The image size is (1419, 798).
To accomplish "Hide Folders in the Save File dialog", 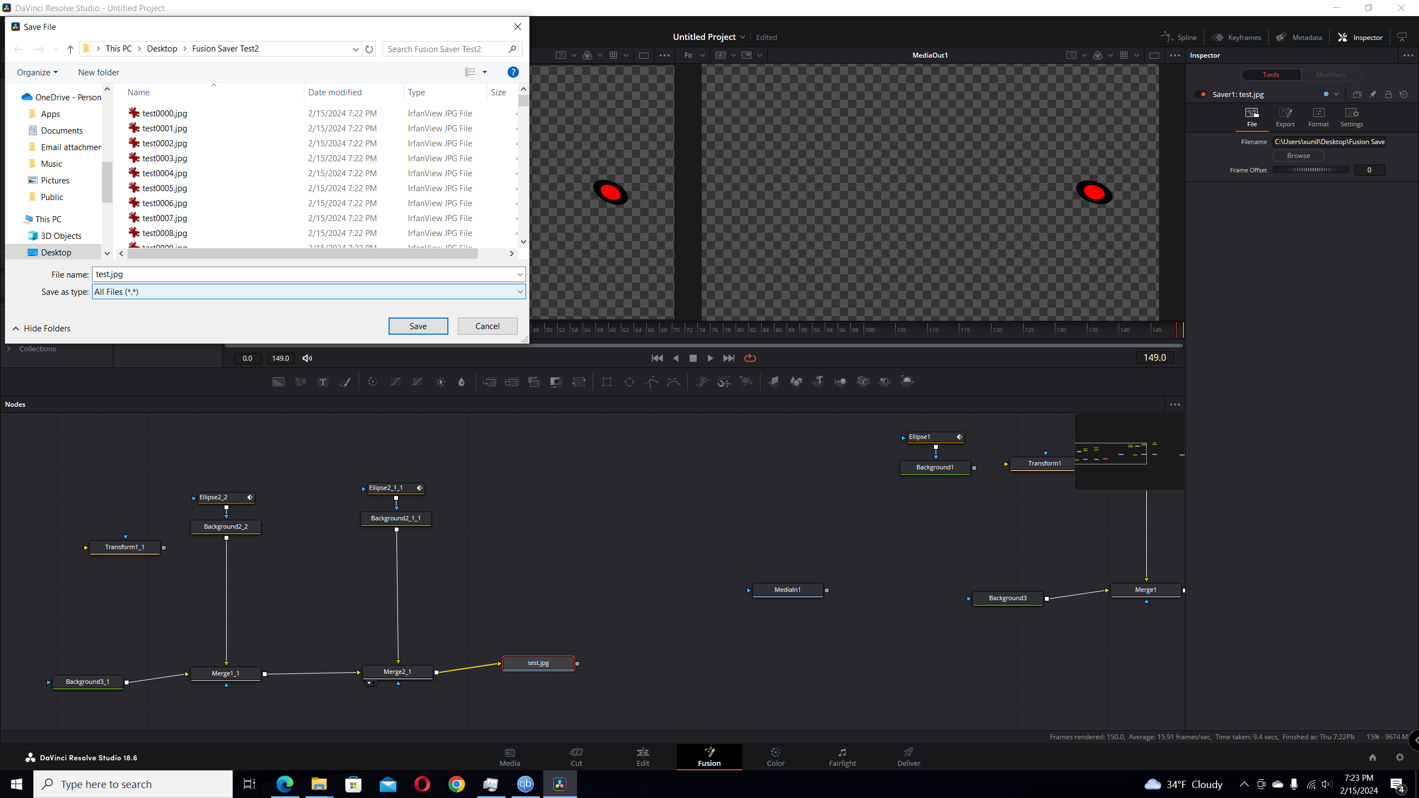I will [42, 329].
